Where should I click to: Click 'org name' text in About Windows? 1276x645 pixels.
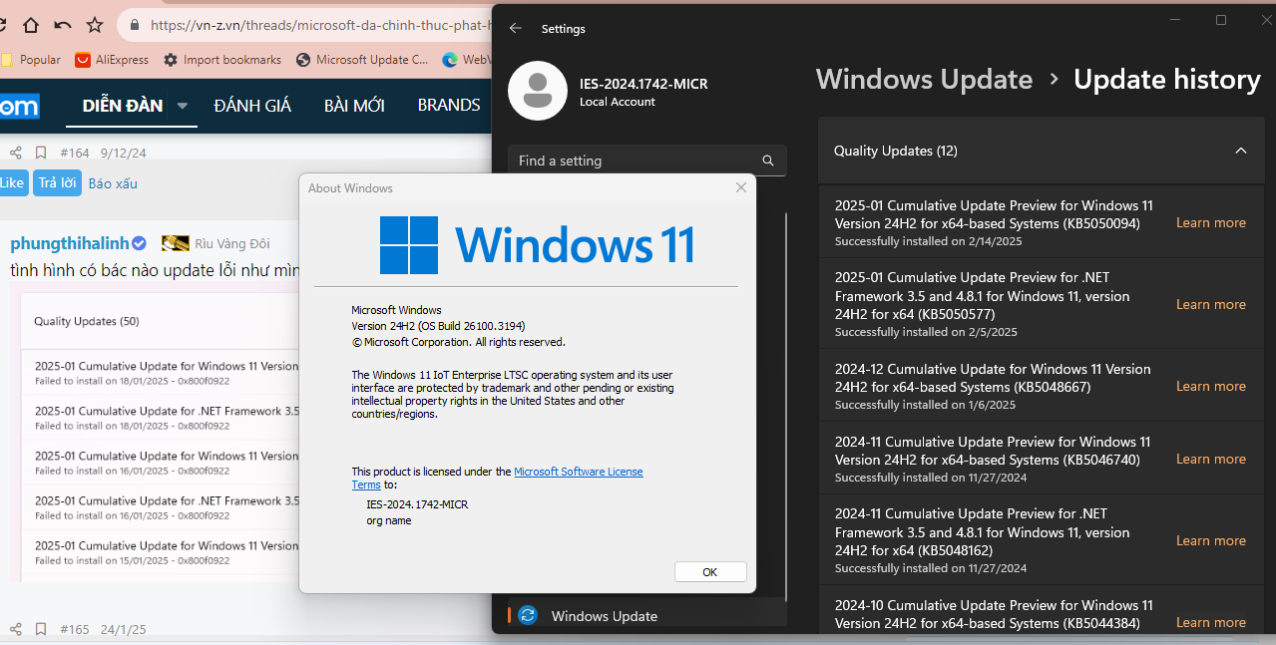pyautogui.click(x=389, y=520)
